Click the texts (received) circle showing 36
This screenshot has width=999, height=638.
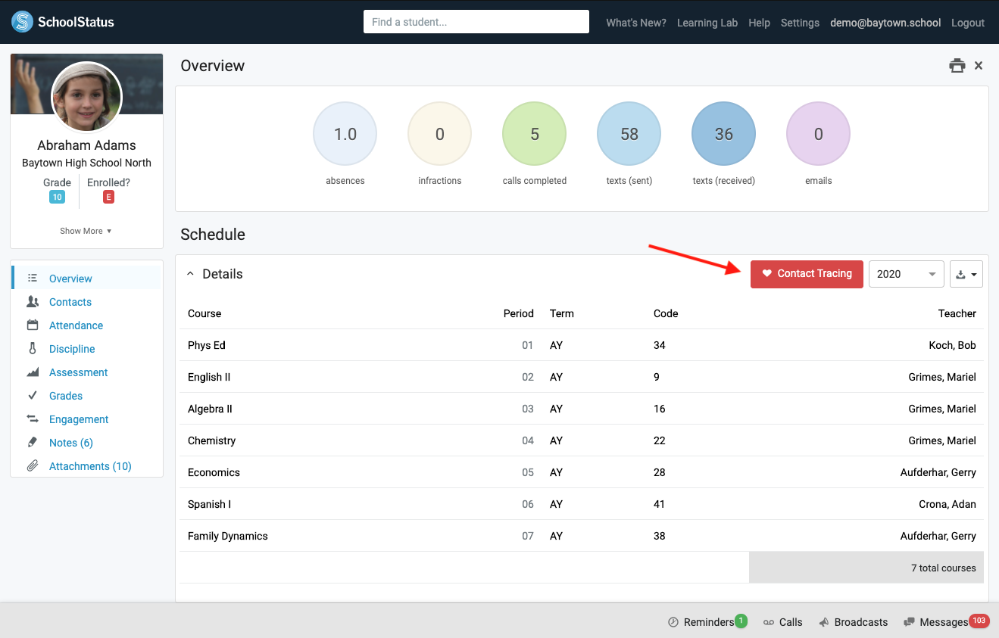[723, 134]
